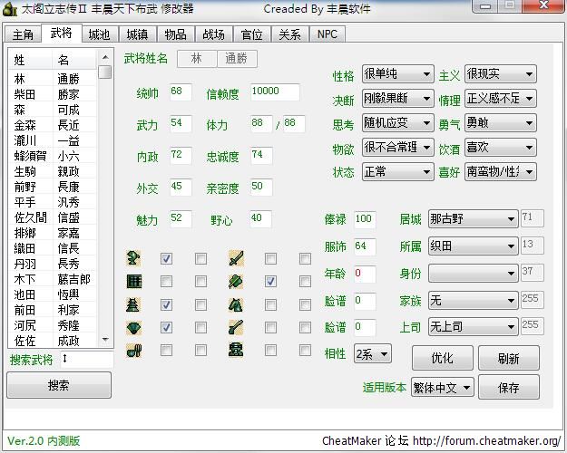Uncheck the first checkbox beside the fish icon
The height and width of the screenshot is (453, 567).
167,259
